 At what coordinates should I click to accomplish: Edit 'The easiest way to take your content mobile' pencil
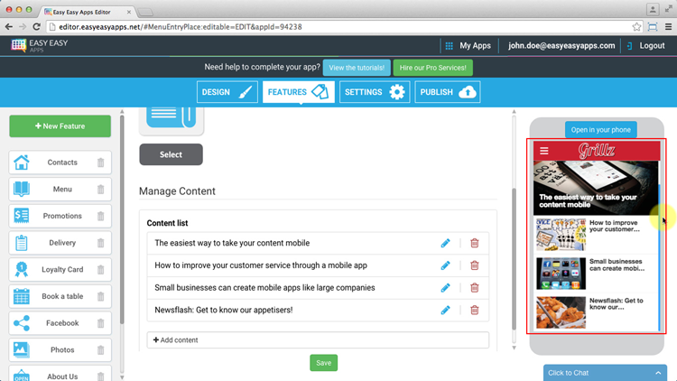pyautogui.click(x=445, y=243)
